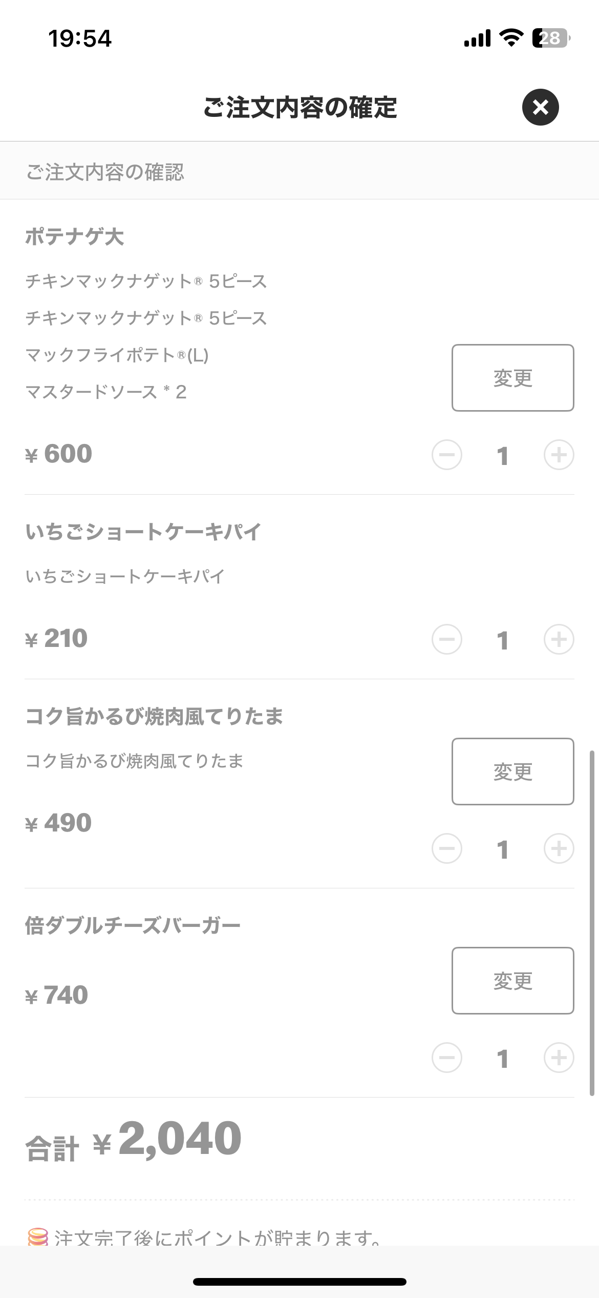Image resolution: width=599 pixels, height=1298 pixels.
Task: Increase ポテナゲ大 quantity with plus icon
Action: [559, 455]
